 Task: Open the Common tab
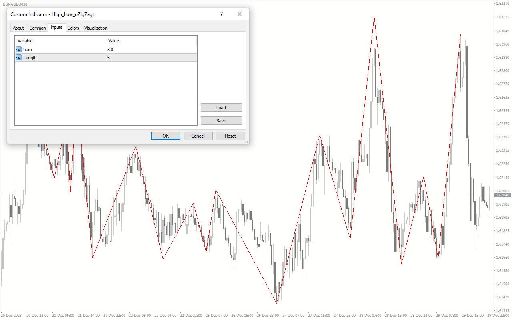[38, 28]
